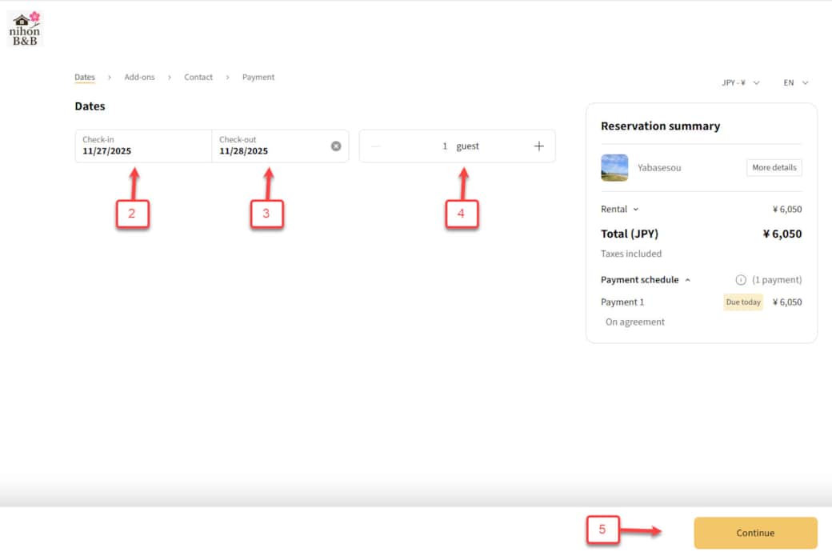Screen dimensions: 832x556
Task: Clear the selected dates with the X icon
Action: click(x=336, y=146)
